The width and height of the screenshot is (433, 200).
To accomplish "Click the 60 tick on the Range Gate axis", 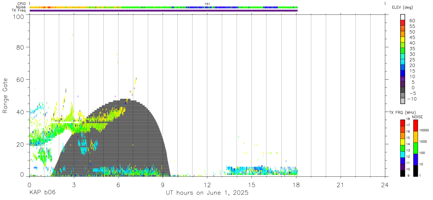I will tap(20, 79).
